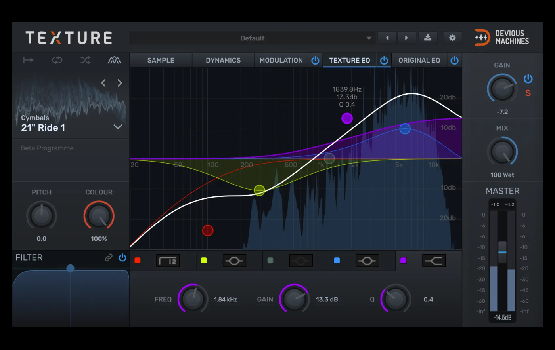Viewport: 555px width, 350px height.
Task: Click the EQ FREQ knob
Action: click(x=193, y=299)
